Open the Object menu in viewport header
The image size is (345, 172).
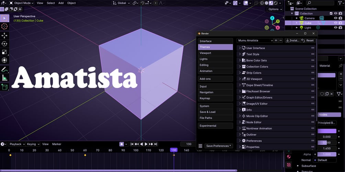pos(71,3)
